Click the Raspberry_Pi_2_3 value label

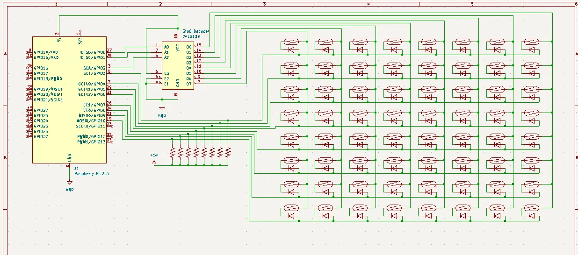[92, 173]
